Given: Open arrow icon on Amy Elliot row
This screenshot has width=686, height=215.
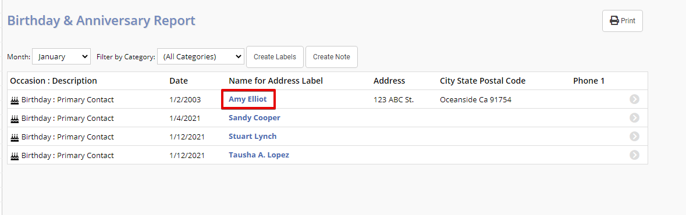Looking at the screenshot, I should click(634, 99).
